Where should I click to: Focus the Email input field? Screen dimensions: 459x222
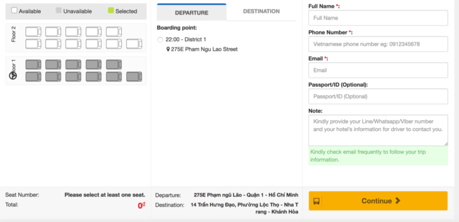click(378, 70)
